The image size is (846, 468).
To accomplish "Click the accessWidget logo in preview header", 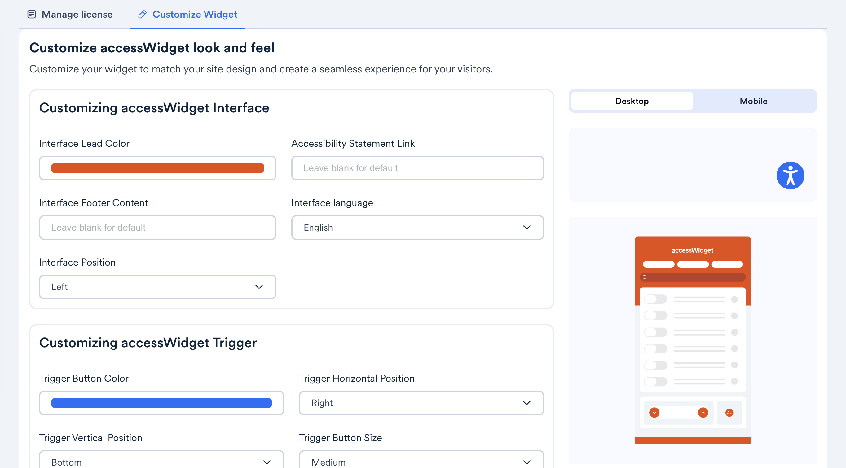I will tap(693, 250).
